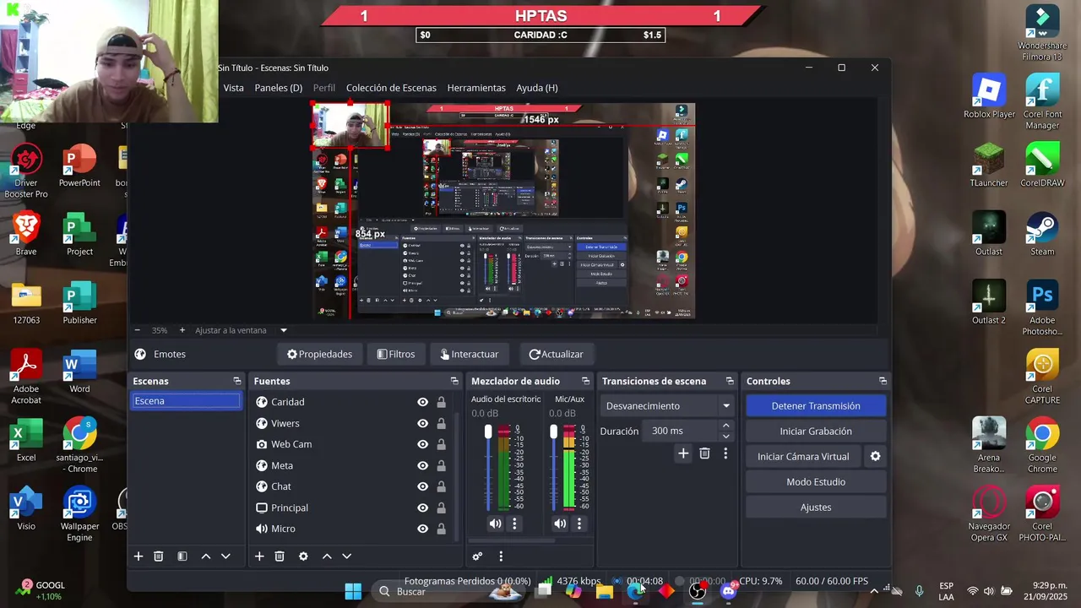This screenshot has width=1081, height=608.
Task: Zoom in the preview with plus icon
Action: click(x=182, y=330)
